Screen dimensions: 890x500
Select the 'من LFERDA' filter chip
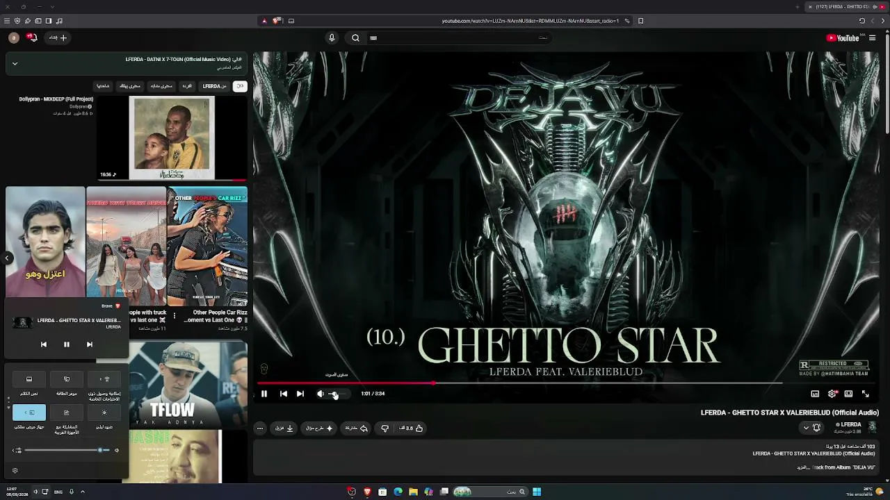(215, 86)
